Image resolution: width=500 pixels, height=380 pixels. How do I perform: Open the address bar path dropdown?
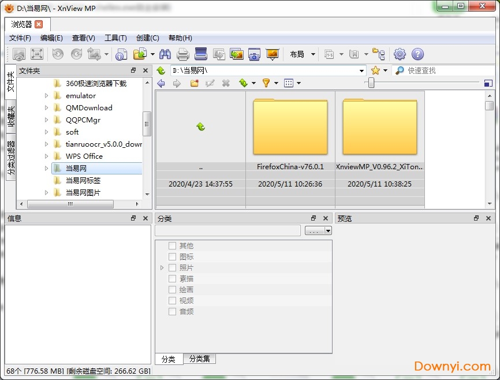coord(362,70)
